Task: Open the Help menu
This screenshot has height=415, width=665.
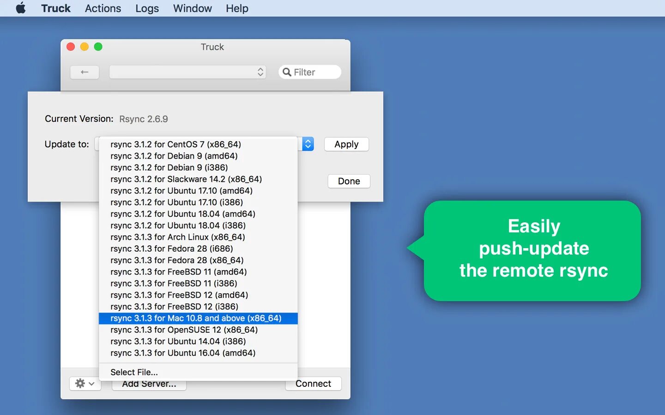Action: (236, 8)
